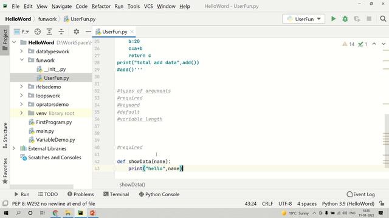The image size is (389, 218).
Task: Open the Project tool window sidebar button
Action: point(5,40)
